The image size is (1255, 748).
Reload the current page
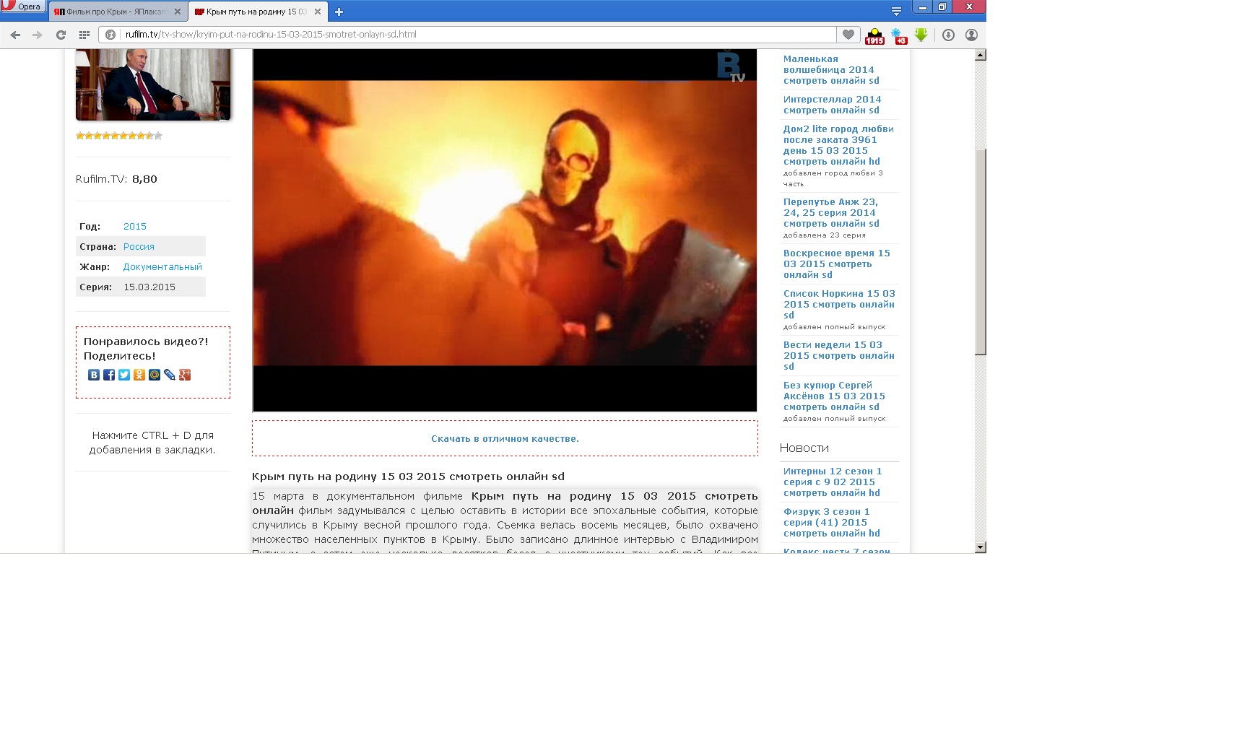pyautogui.click(x=61, y=35)
